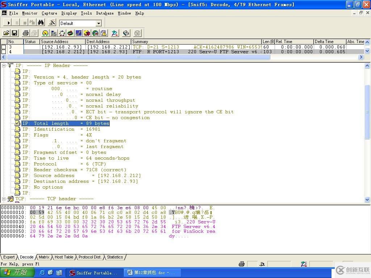Screen dimensions: 371x278
Task: Click the status bar download arrow icon
Action: [x=262, y=264]
